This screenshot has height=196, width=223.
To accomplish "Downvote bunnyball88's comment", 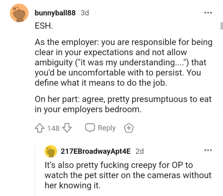I will click(66, 128).
